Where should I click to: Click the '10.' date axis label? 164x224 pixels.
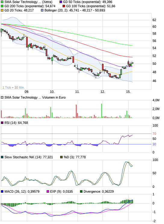[52, 92]
